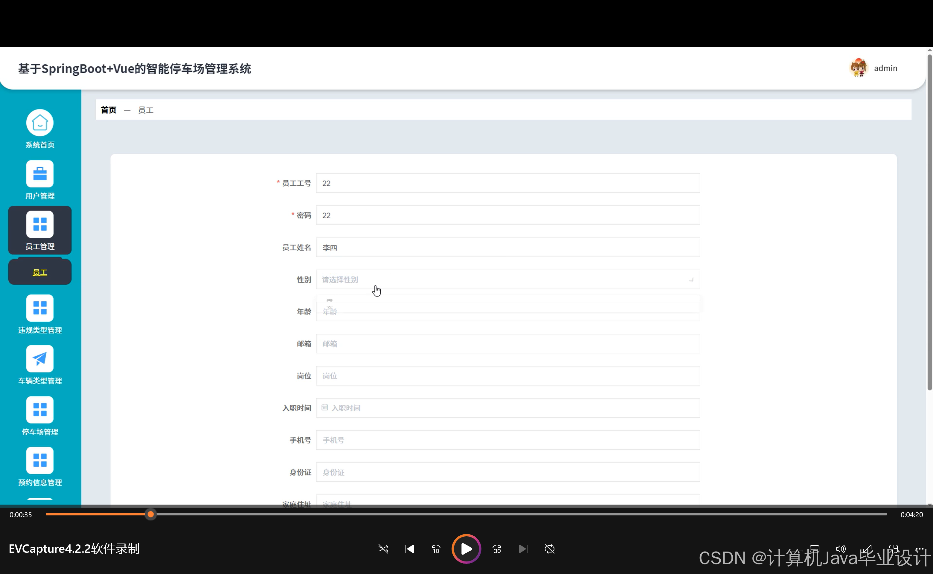Focus the 年龄 input field
Viewport: 933px width, 574px height.
[508, 312]
